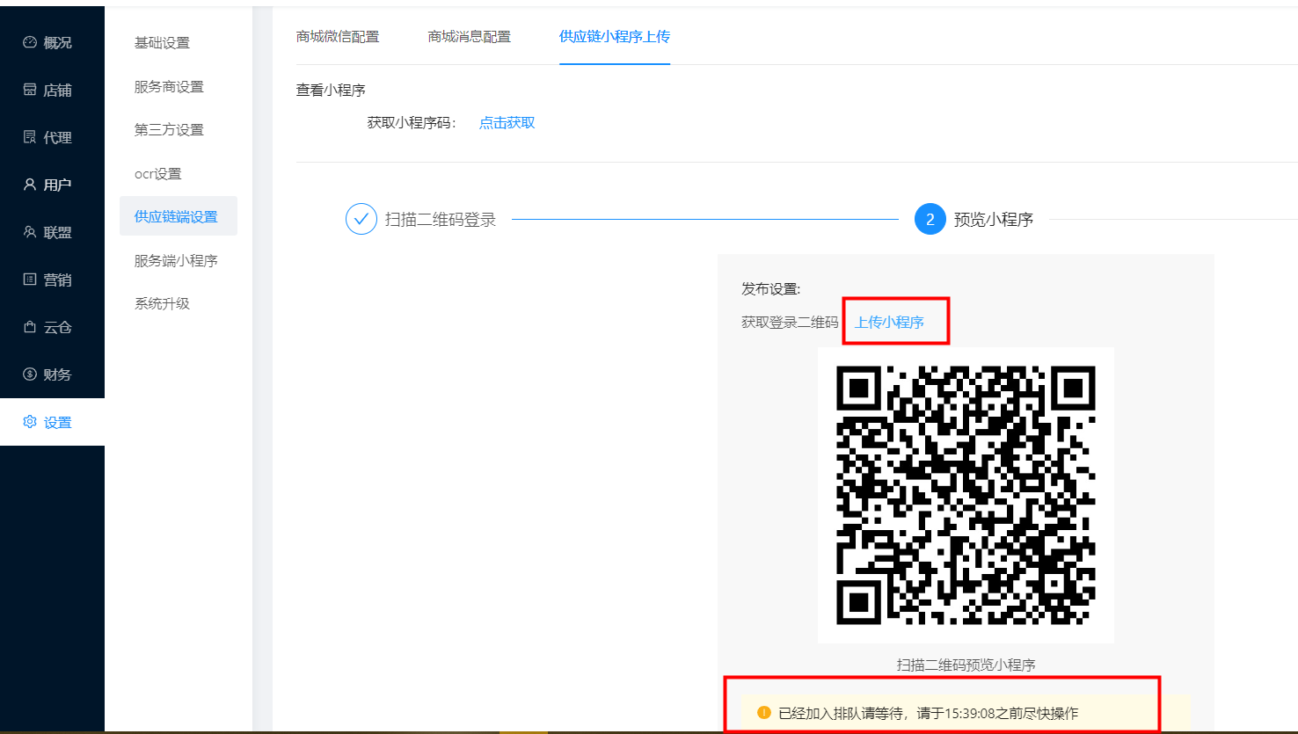This screenshot has height=734, width=1298.
Task: Click 上传小程序 link
Action: coord(889,323)
